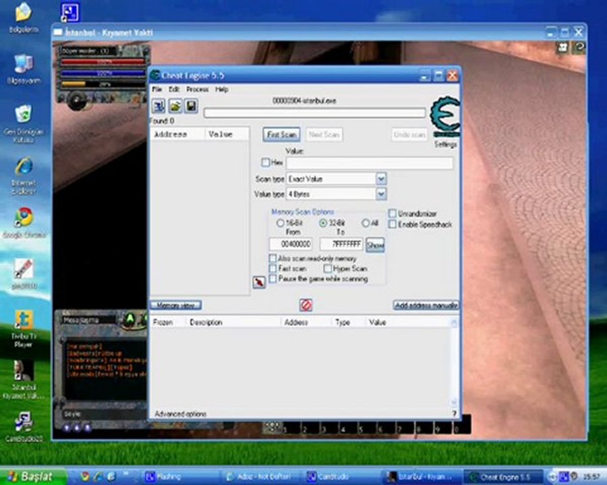
Task: Click the Show button
Action: pyautogui.click(x=375, y=245)
